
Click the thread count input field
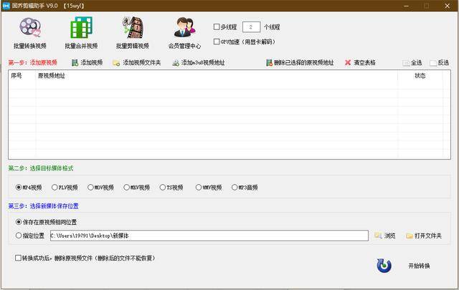pos(251,27)
